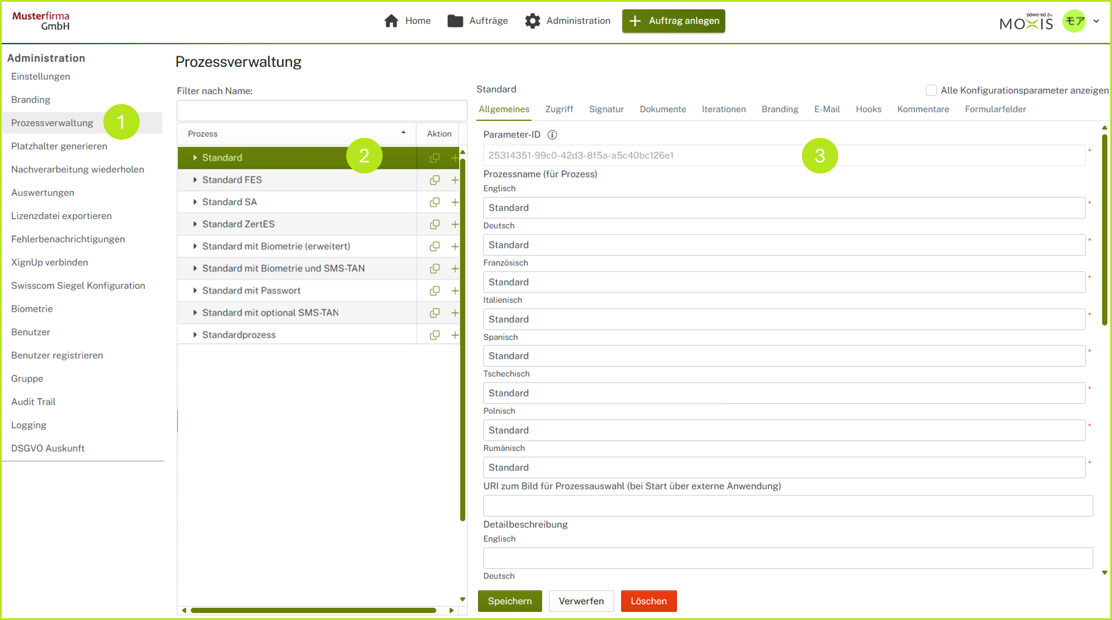This screenshot has width=1112, height=620.
Task: Click the copy icon for Standard FES
Action: 434,180
